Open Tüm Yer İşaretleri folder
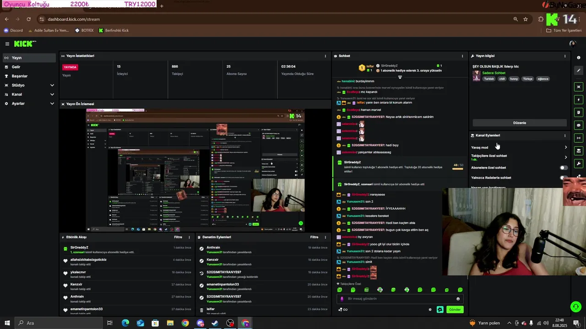The height and width of the screenshot is (329, 586). point(565,30)
